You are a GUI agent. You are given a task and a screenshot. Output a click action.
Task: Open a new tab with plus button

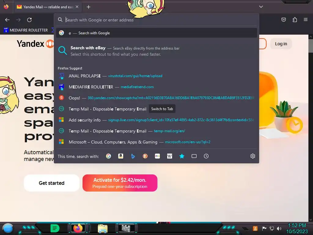click(88, 7)
